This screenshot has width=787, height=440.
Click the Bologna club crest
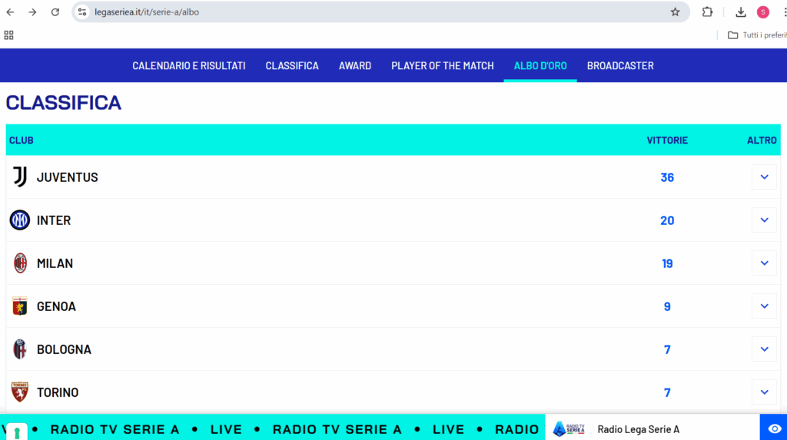20,349
